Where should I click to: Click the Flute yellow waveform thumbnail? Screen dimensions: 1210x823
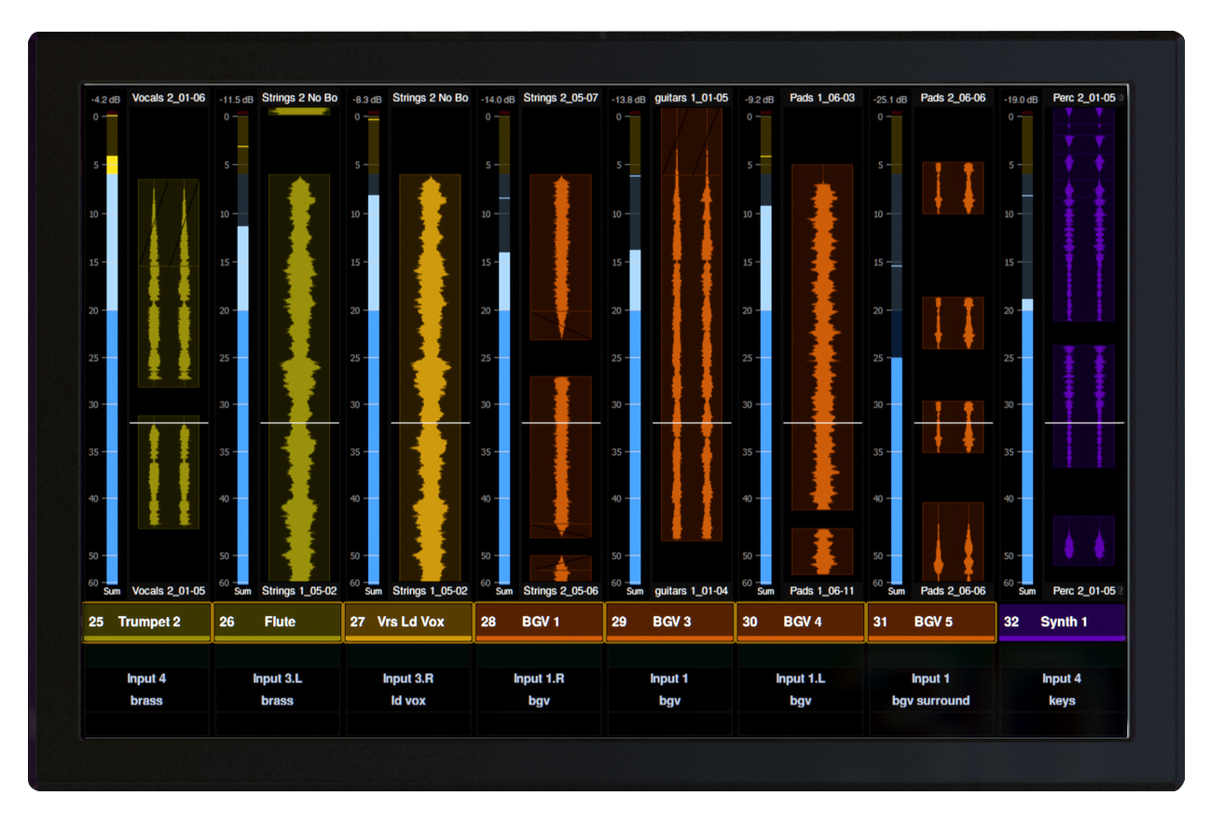click(x=299, y=377)
